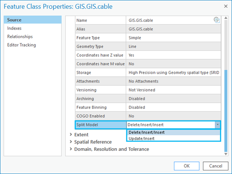Click the vertical scrollbar thumb
Image resolution: width=232 pixels, height=174 pixels.
click(x=226, y=111)
